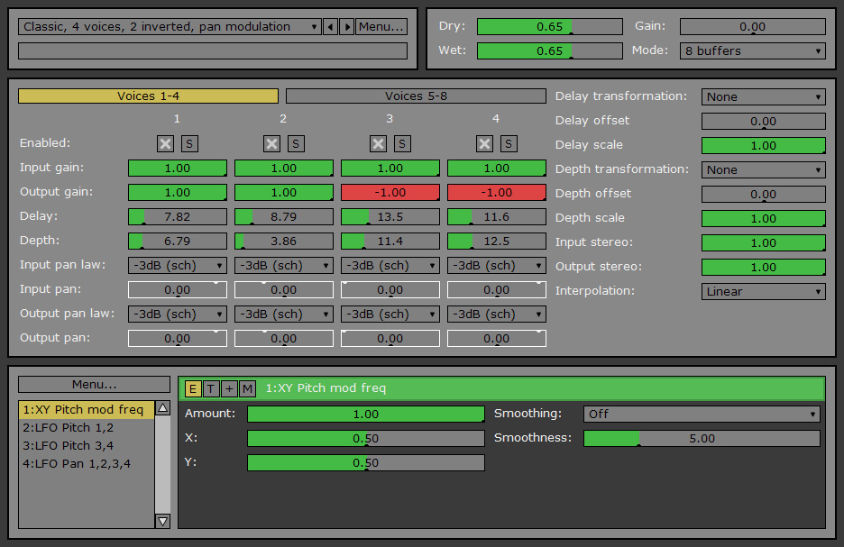Open Depth transformation dropdown
The width and height of the screenshot is (844, 547).
tap(763, 170)
